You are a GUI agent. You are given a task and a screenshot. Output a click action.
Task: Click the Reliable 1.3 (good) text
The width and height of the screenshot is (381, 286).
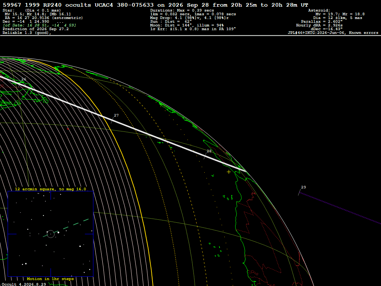pyautogui.click(x=27, y=33)
